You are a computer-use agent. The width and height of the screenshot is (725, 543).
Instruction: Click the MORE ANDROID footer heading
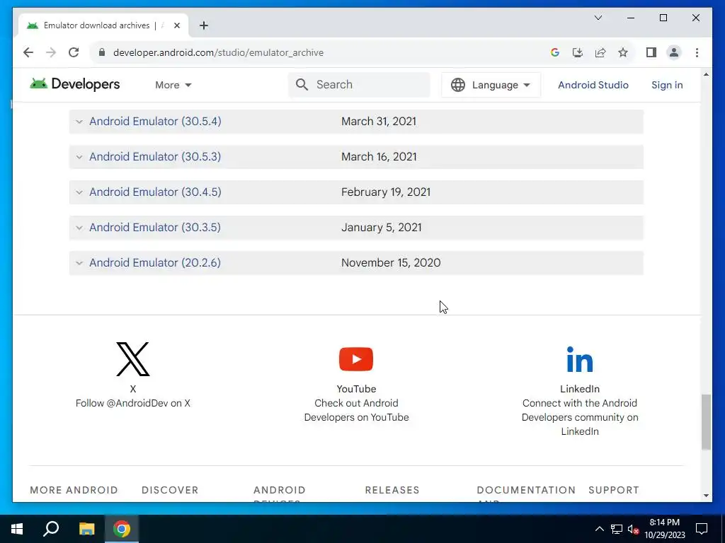(74, 490)
